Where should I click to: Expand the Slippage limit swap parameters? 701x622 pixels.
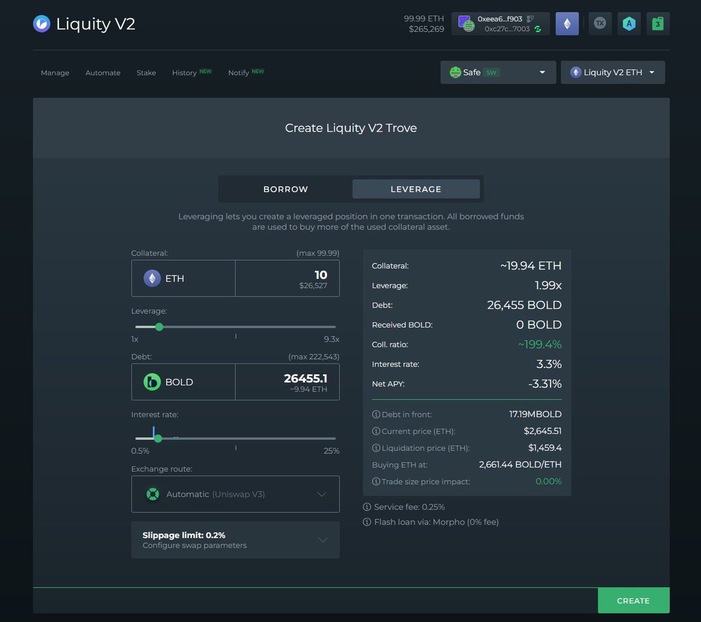[235, 540]
